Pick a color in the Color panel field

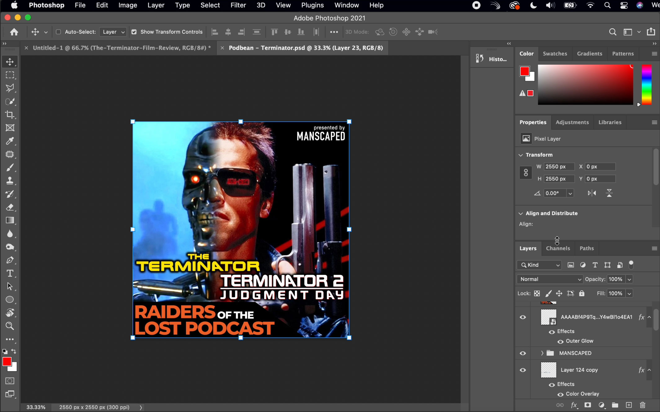click(585, 85)
